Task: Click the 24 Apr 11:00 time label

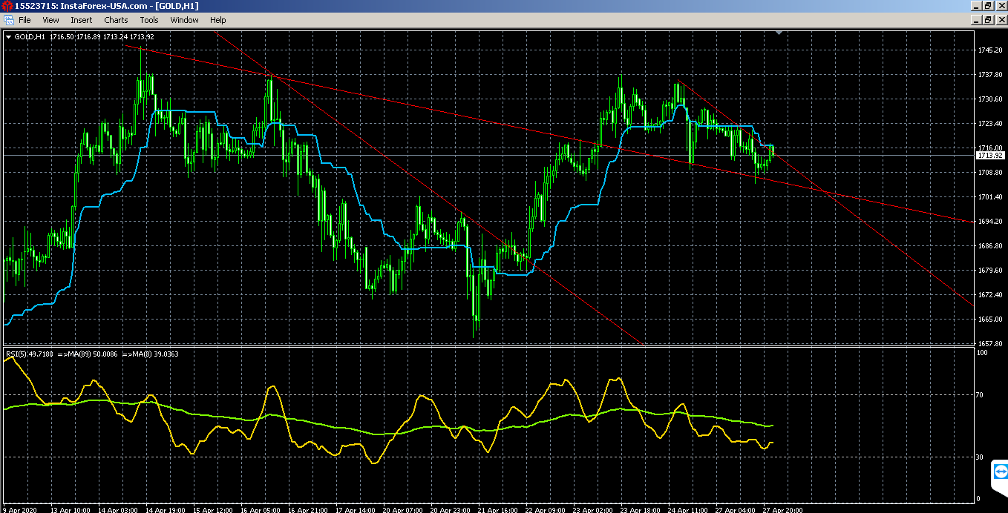Action: (689, 510)
